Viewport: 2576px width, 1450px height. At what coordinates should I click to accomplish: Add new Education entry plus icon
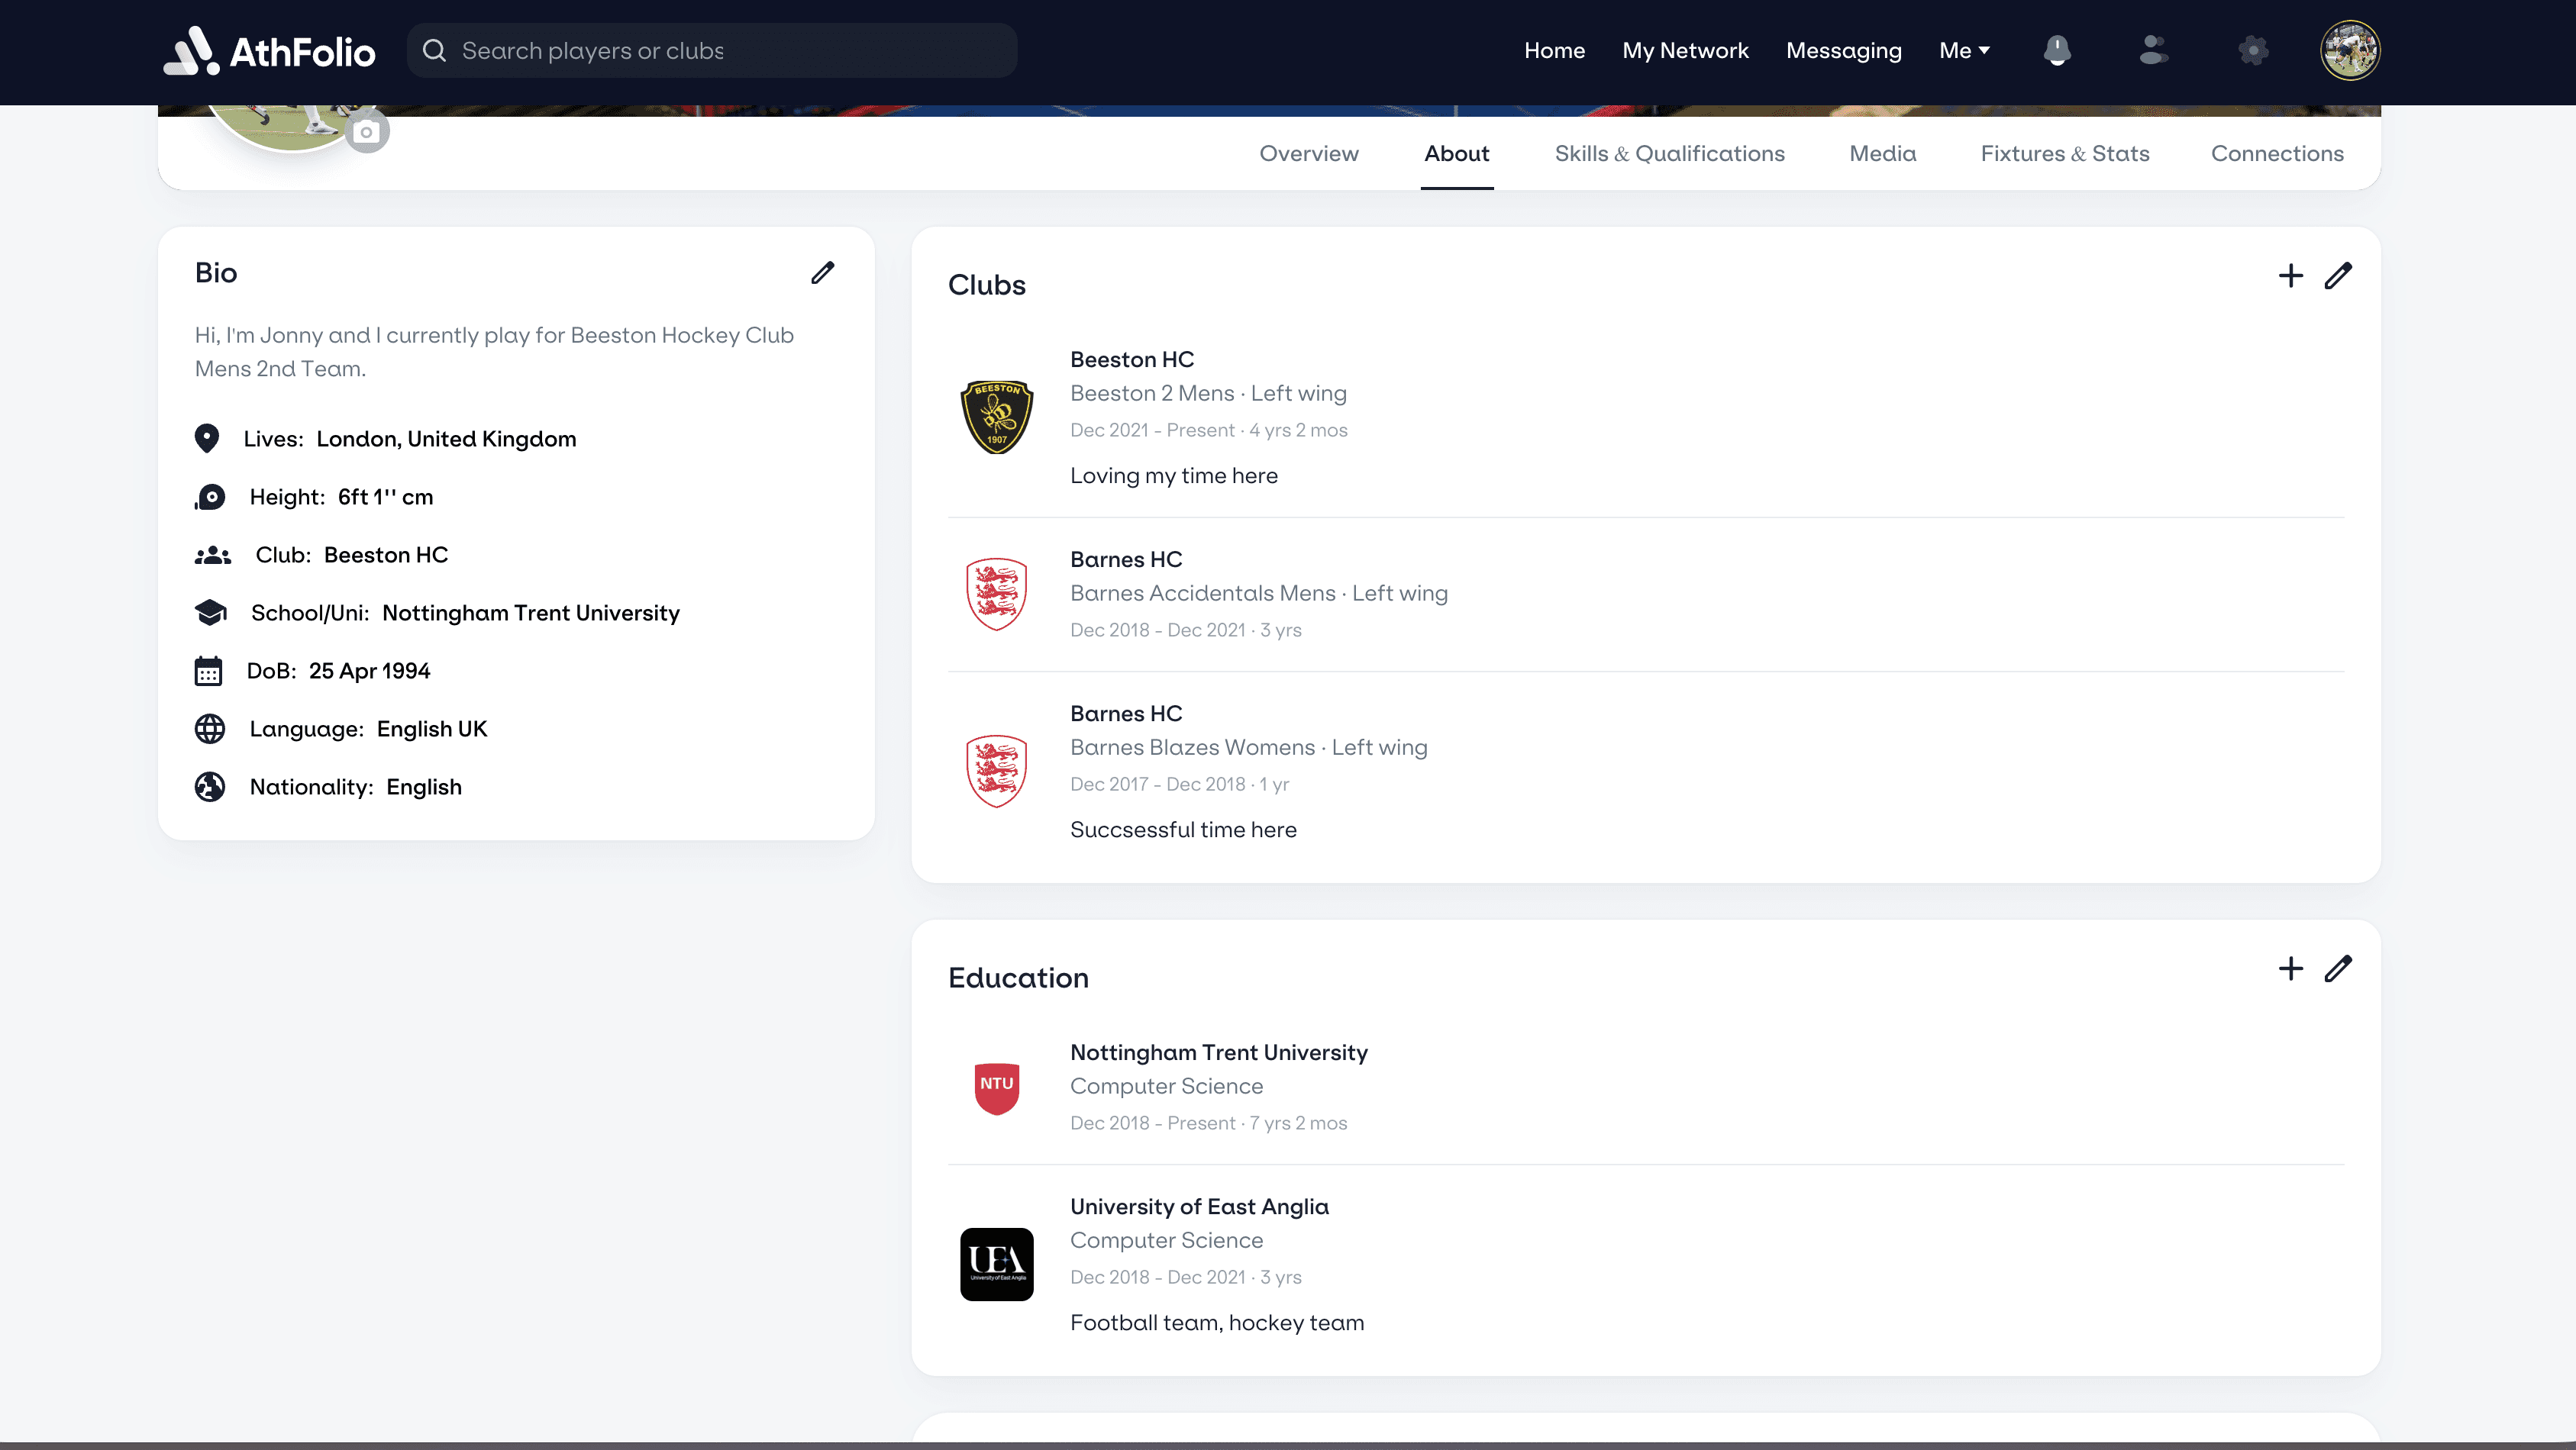tap(2290, 968)
